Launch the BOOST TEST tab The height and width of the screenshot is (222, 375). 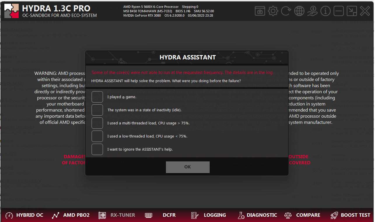pyautogui.click(x=350, y=215)
